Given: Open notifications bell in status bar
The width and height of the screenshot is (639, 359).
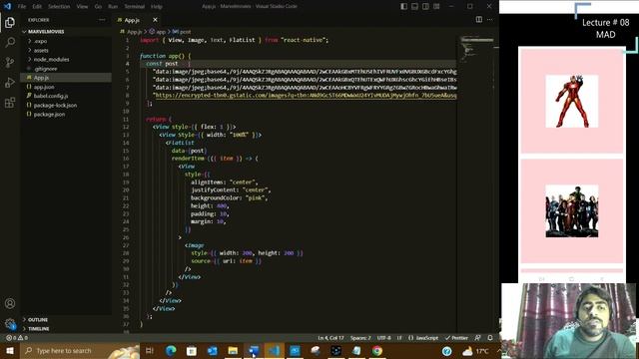Looking at the screenshot, I should 490,338.
